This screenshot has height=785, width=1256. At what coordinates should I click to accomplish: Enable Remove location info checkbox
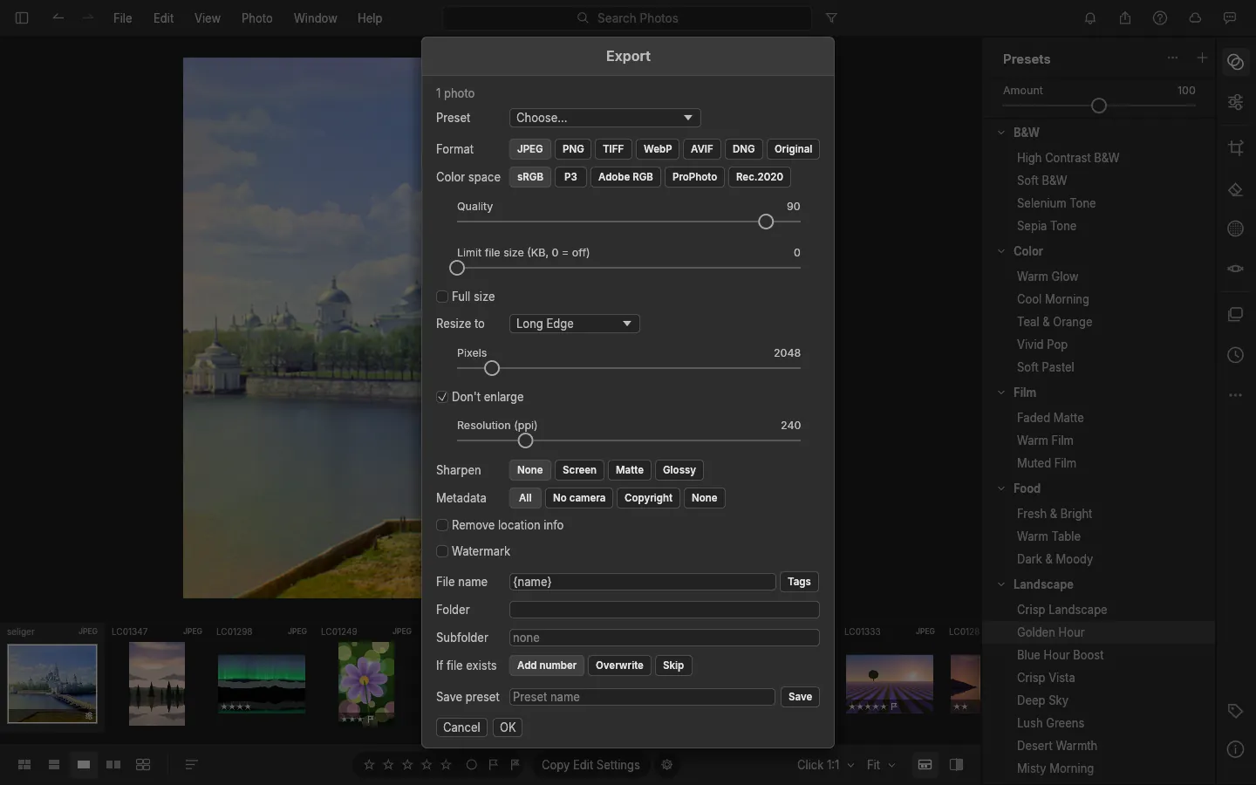(442, 525)
